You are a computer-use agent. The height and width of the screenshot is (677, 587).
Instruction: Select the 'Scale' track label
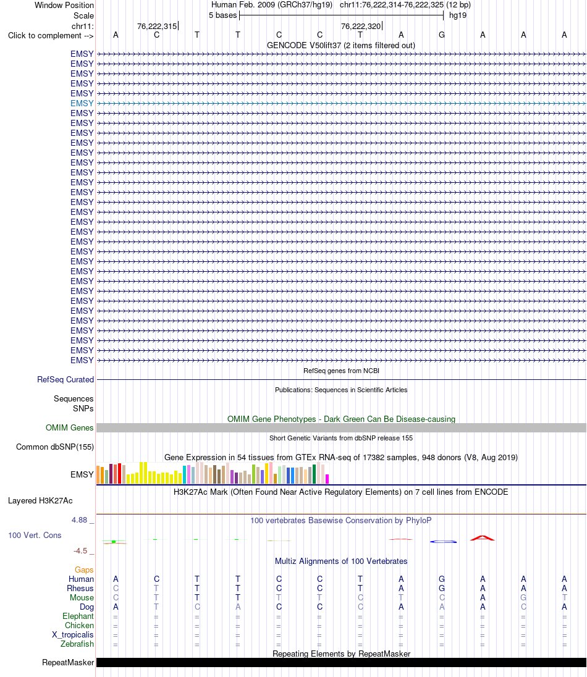point(83,15)
